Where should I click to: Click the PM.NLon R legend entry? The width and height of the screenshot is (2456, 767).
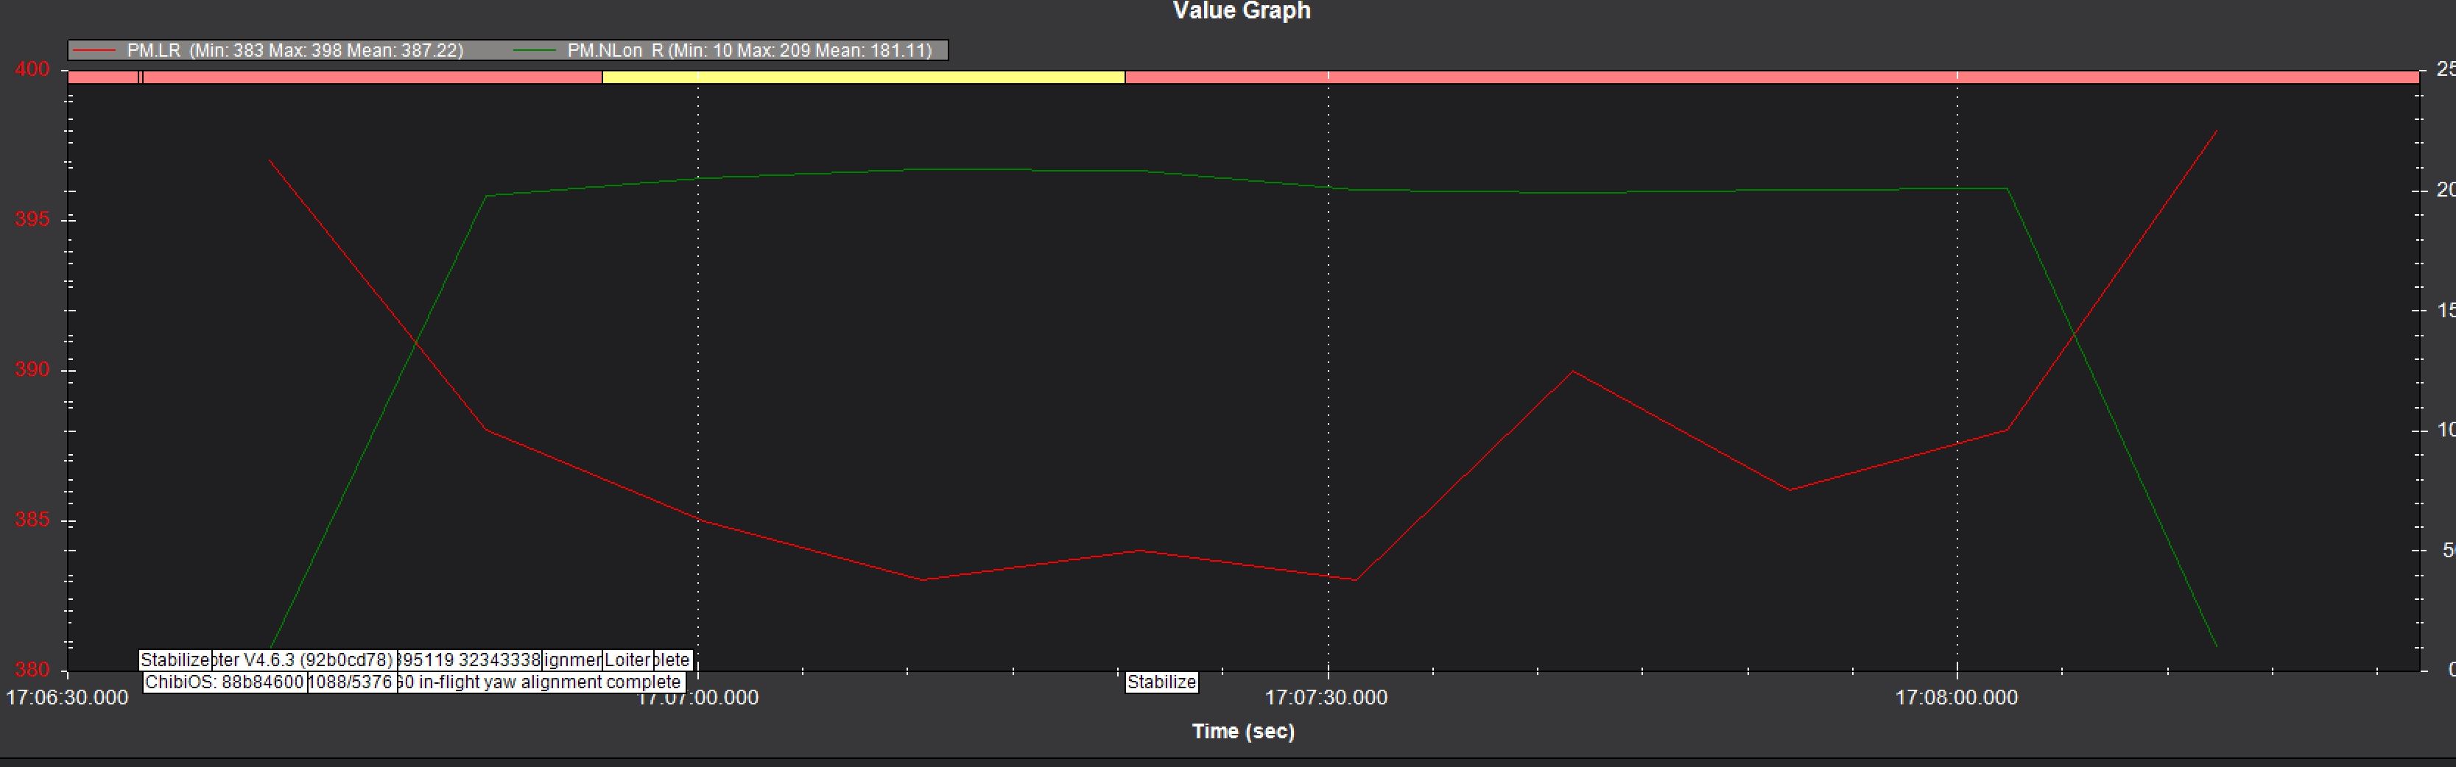click(748, 51)
